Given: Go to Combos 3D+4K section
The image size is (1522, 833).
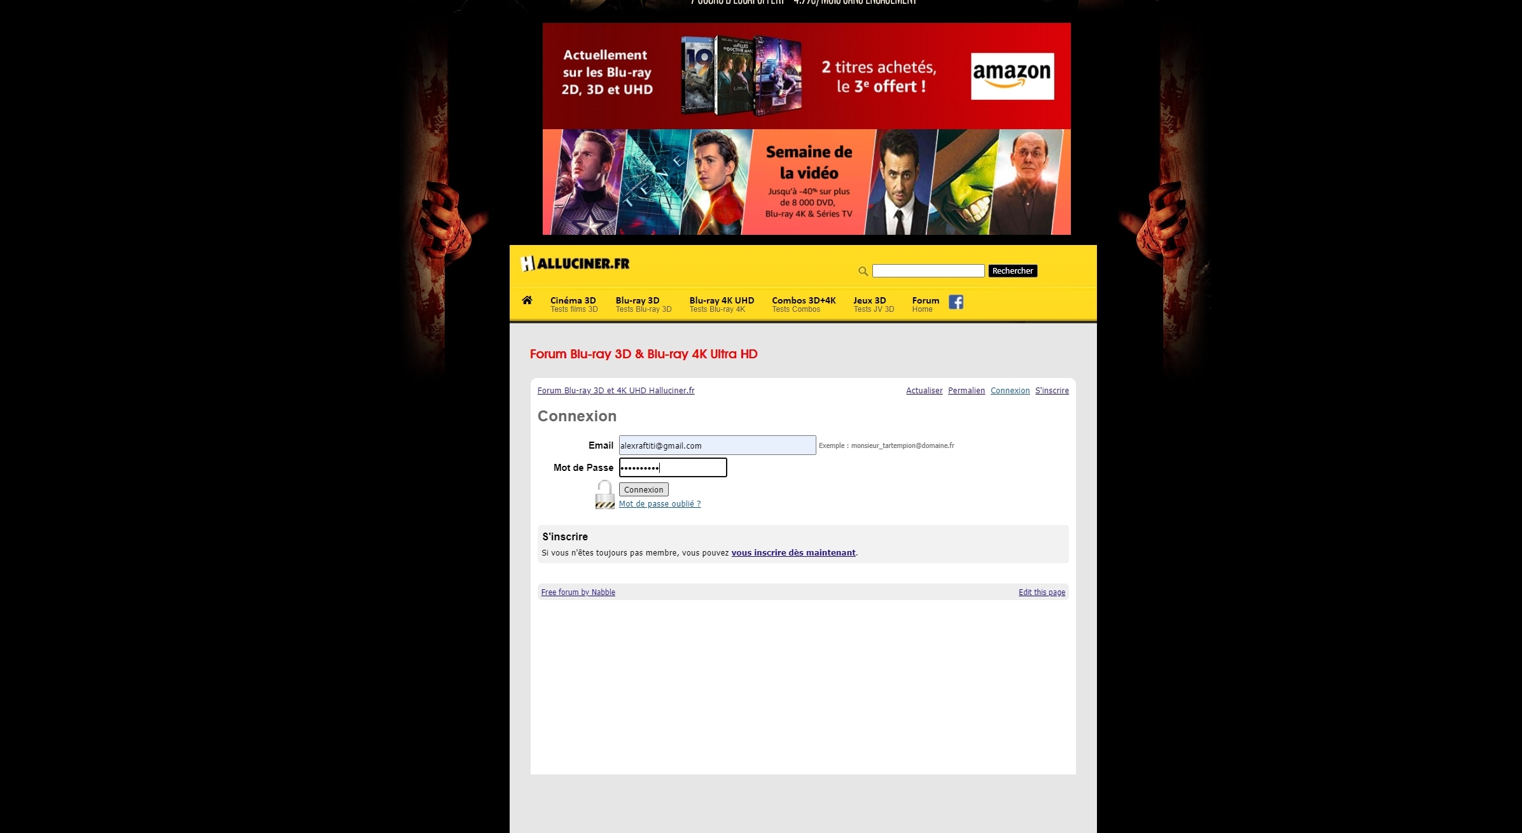Looking at the screenshot, I should [x=803, y=304].
